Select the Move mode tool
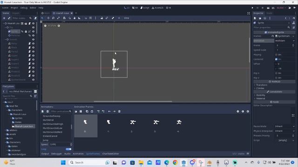Viewport: 298px width, 167px height. point(48,18)
